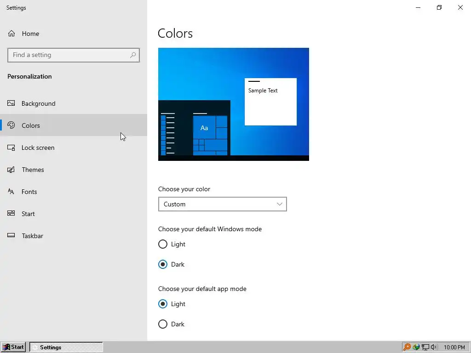Click the Find a setting search box
The width and height of the screenshot is (471, 353).
[74, 55]
